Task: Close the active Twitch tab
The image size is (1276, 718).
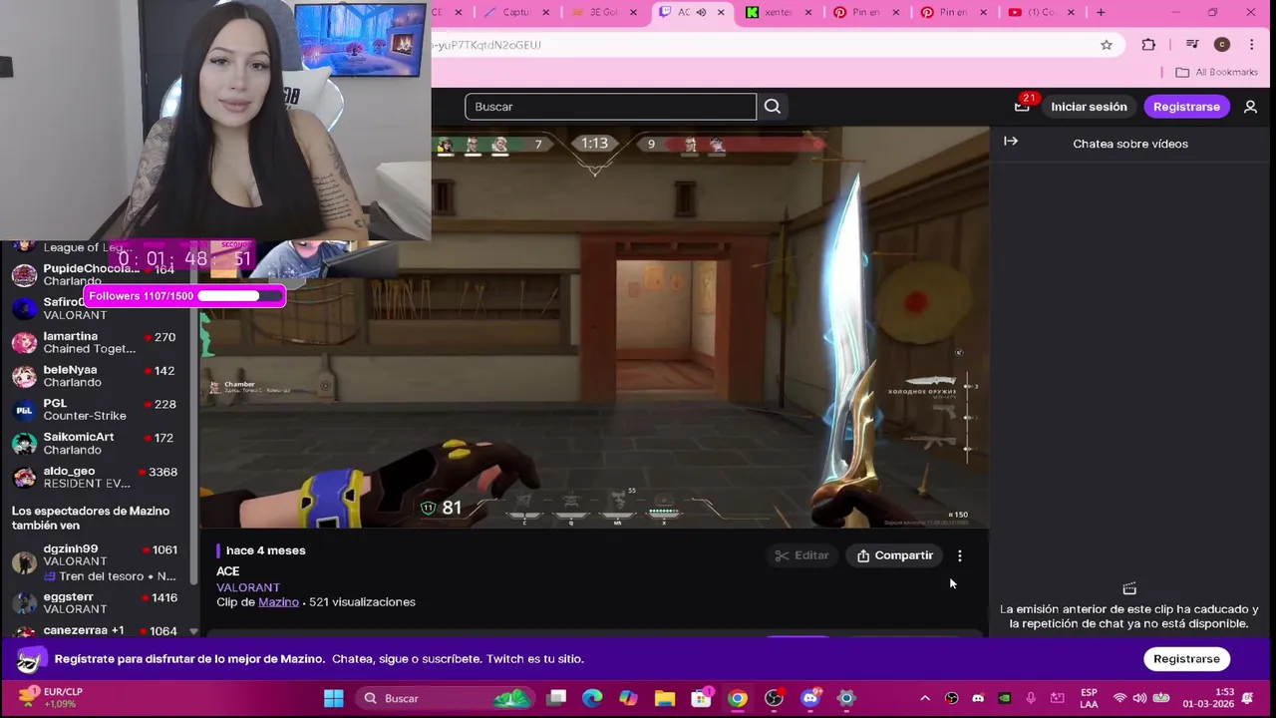Action: click(721, 12)
